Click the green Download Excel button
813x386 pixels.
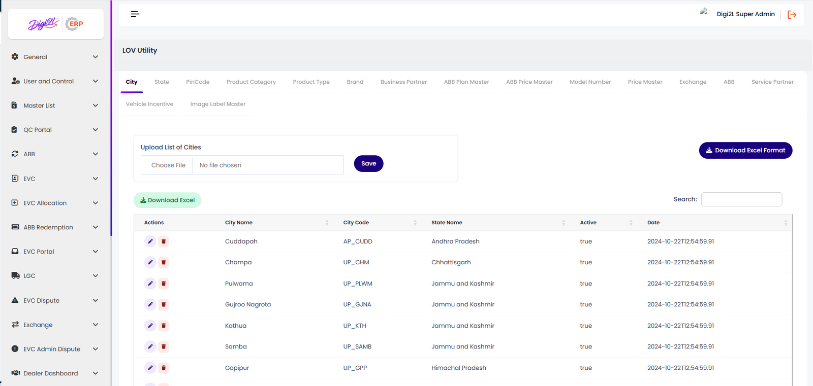coord(167,200)
